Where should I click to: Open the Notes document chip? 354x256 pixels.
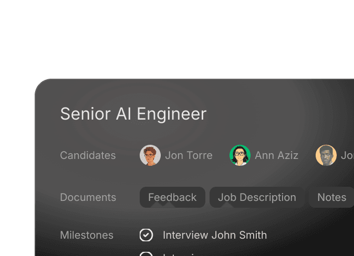331,197
